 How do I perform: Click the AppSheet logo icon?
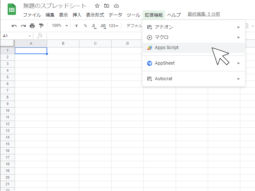pyautogui.click(x=149, y=63)
